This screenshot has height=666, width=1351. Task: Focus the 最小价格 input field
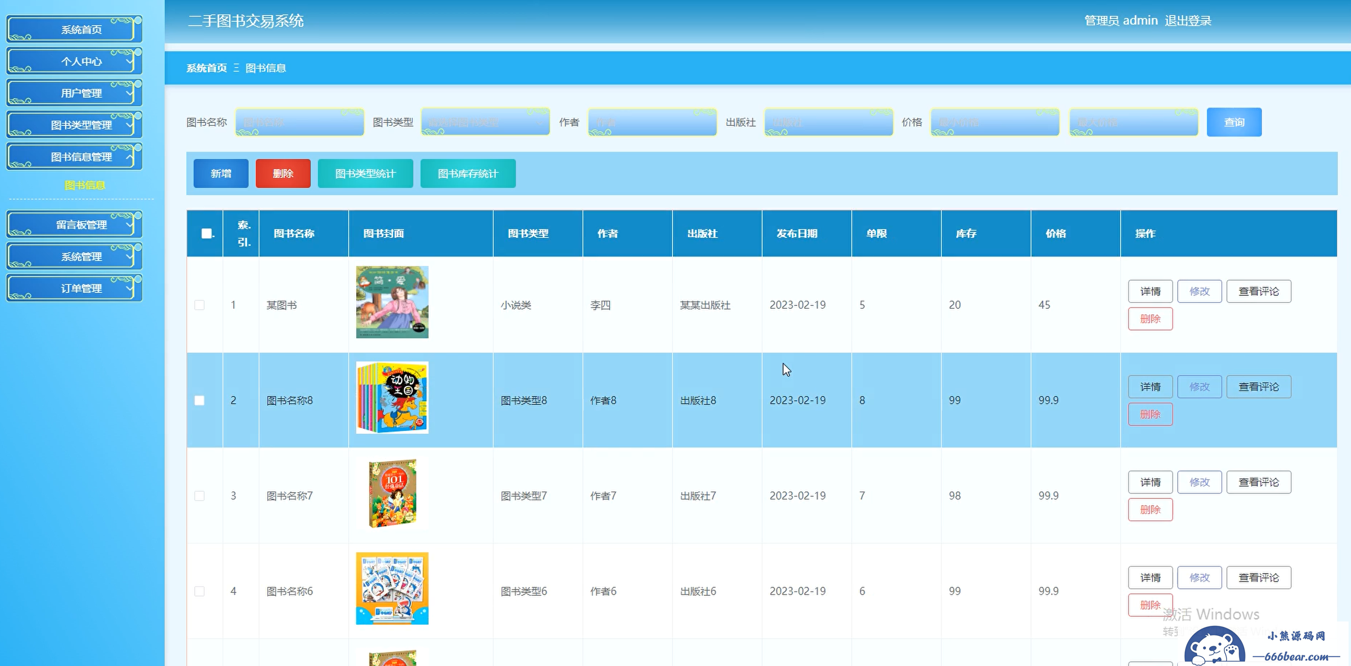click(x=995, y=122)
